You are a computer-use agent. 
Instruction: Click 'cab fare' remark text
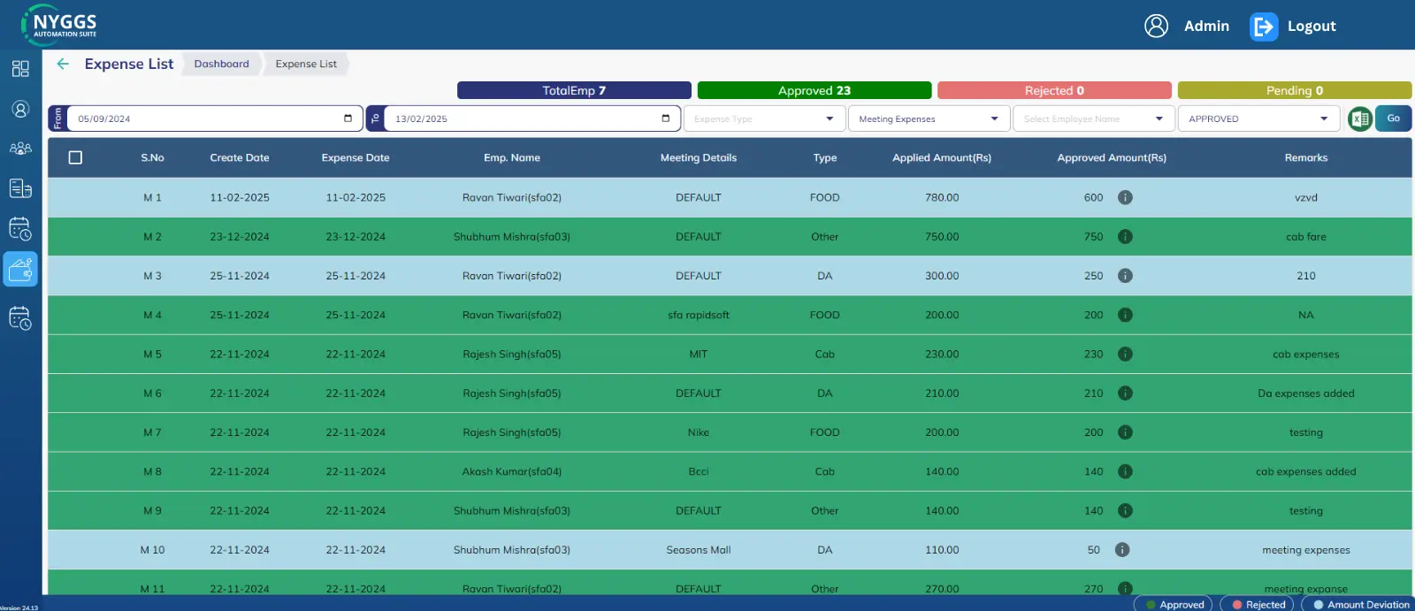pyautogui.click(x=1306, y=237)
